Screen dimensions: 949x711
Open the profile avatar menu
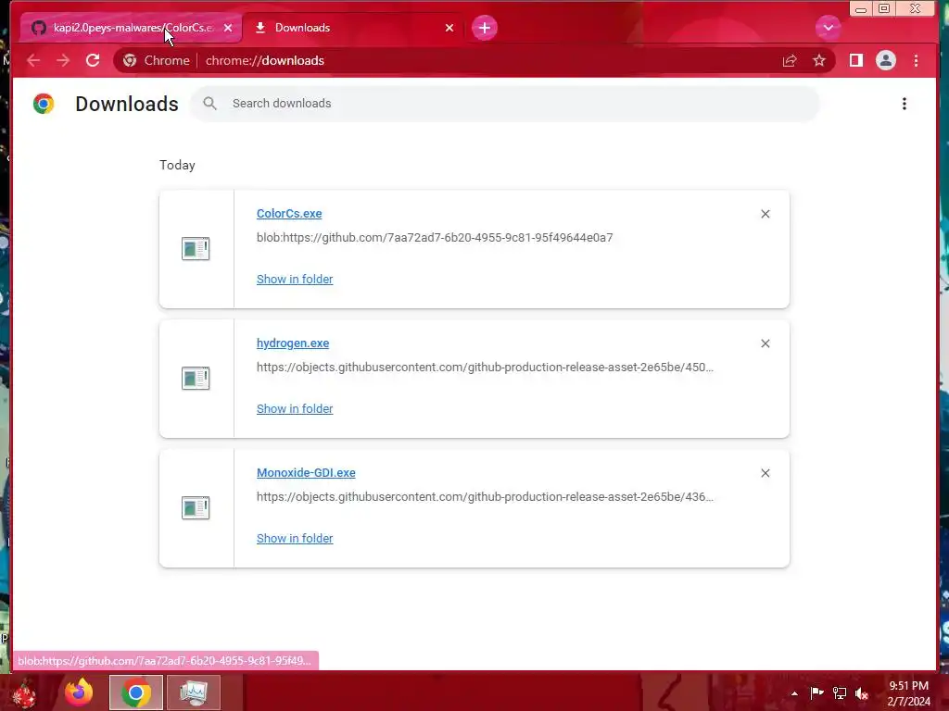click(x=885, y=60)
